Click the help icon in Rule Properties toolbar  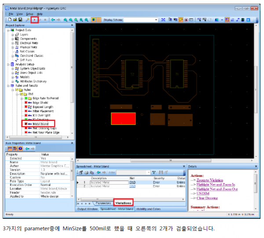pyautogui.click(x=20, y=149)
